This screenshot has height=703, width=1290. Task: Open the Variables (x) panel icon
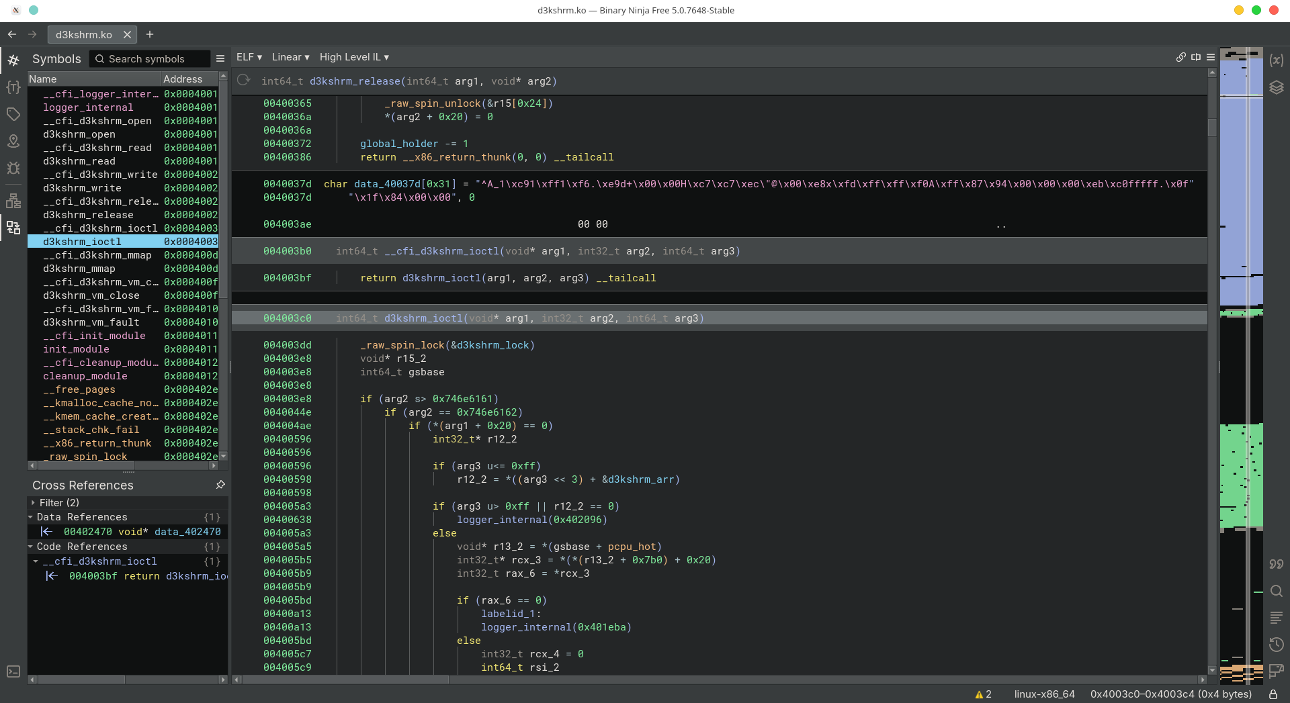coord(1277,60)
